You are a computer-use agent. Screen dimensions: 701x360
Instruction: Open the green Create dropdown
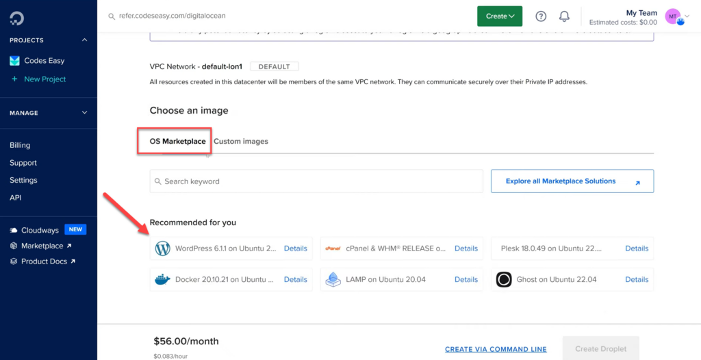click(500, 16)
